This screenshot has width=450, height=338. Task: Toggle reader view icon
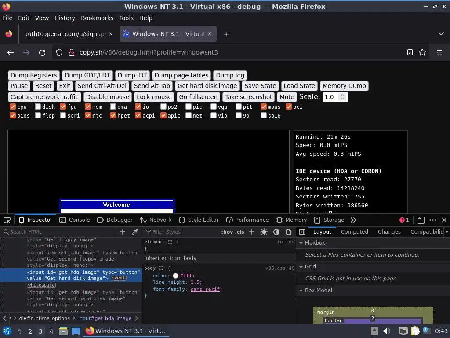coord(410,53)
